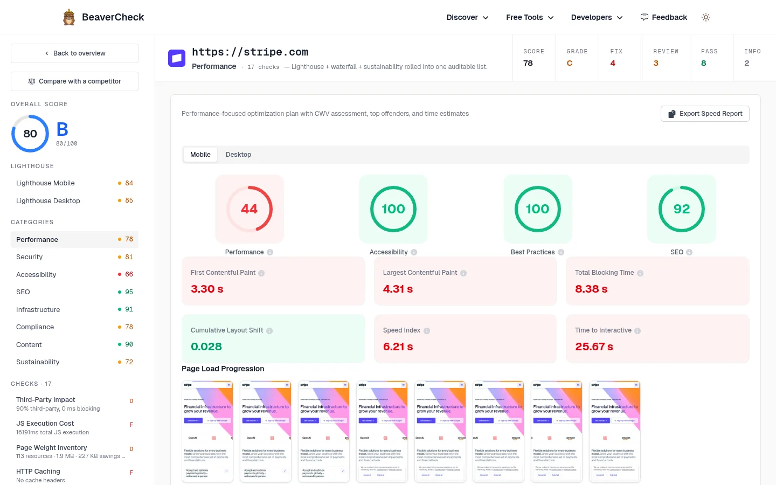Select the Sustainability category

click(x=74, y=362)
